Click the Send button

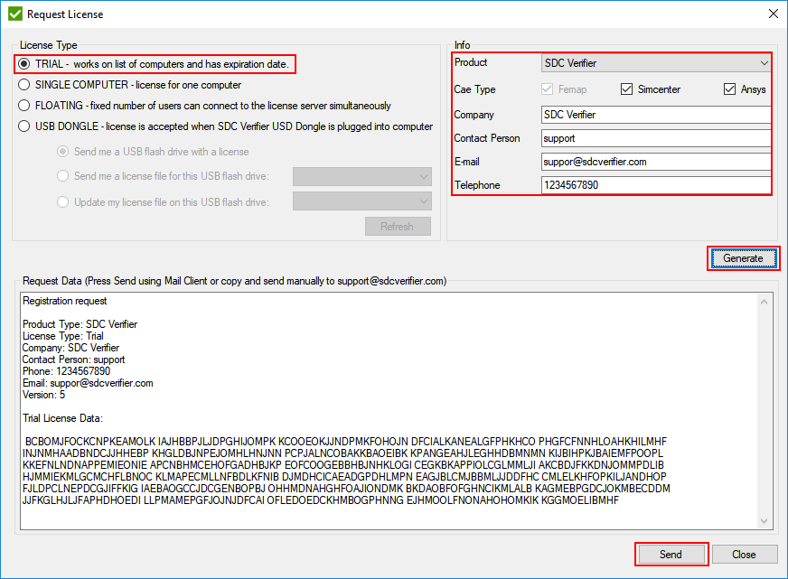pyautogui.click(x=671, y=555)
